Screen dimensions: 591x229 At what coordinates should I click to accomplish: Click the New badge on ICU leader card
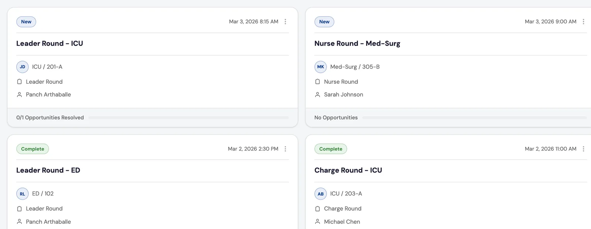(26, 22)
